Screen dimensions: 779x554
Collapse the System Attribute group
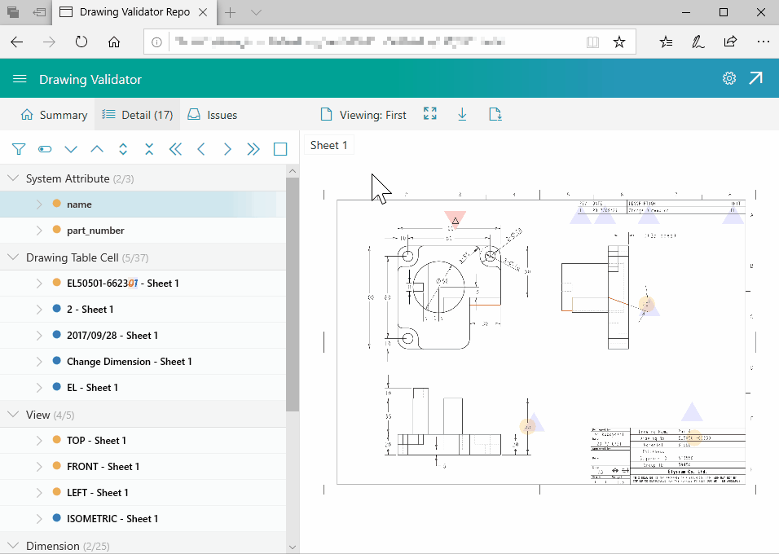click(13, 178)
